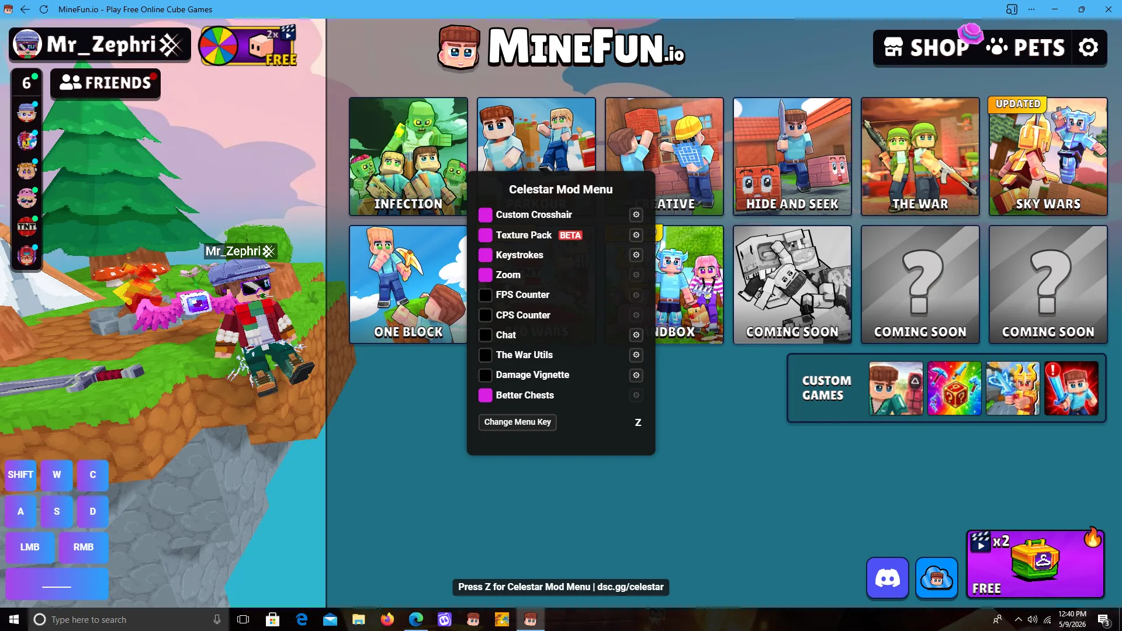
Task: Open the notification center icon
Action: (1103, 619)
